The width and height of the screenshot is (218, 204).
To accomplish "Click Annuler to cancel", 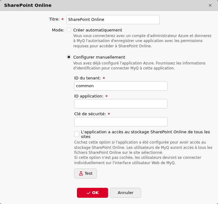I will point(126,193).
